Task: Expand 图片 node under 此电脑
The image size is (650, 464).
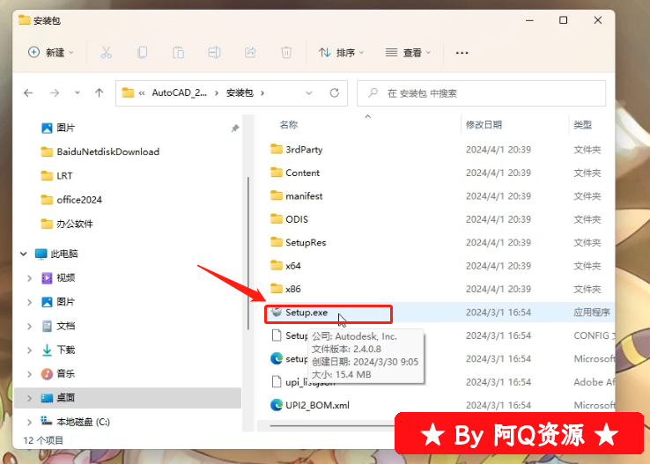Action: (x=29, y=302)
